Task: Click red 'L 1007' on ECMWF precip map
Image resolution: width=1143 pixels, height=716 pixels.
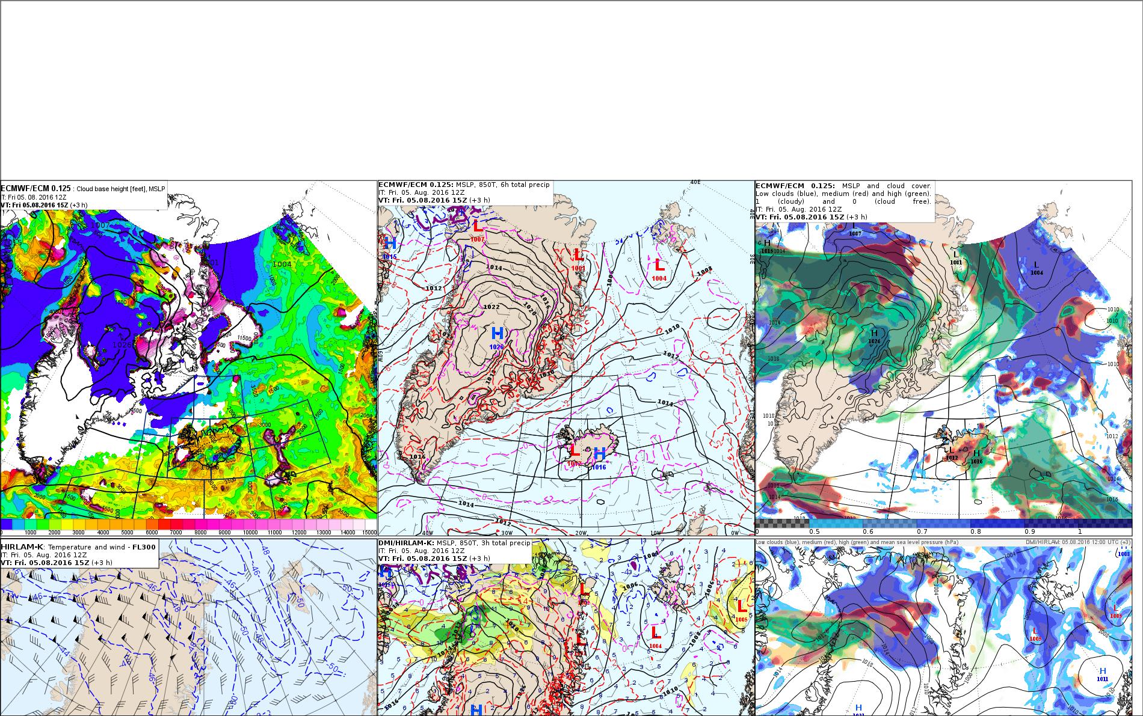Action: click(477, 231)
